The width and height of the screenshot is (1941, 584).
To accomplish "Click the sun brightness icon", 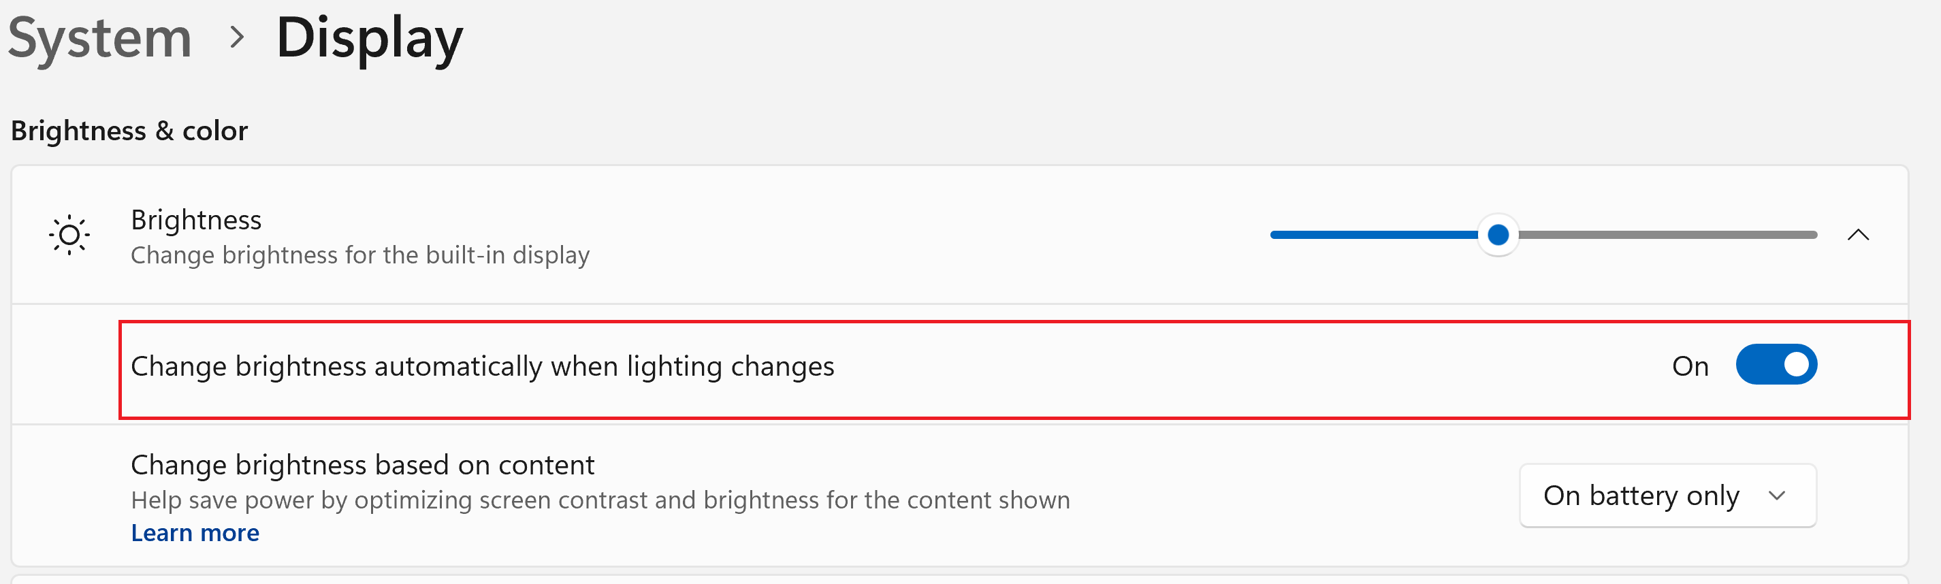I will 69,235.
